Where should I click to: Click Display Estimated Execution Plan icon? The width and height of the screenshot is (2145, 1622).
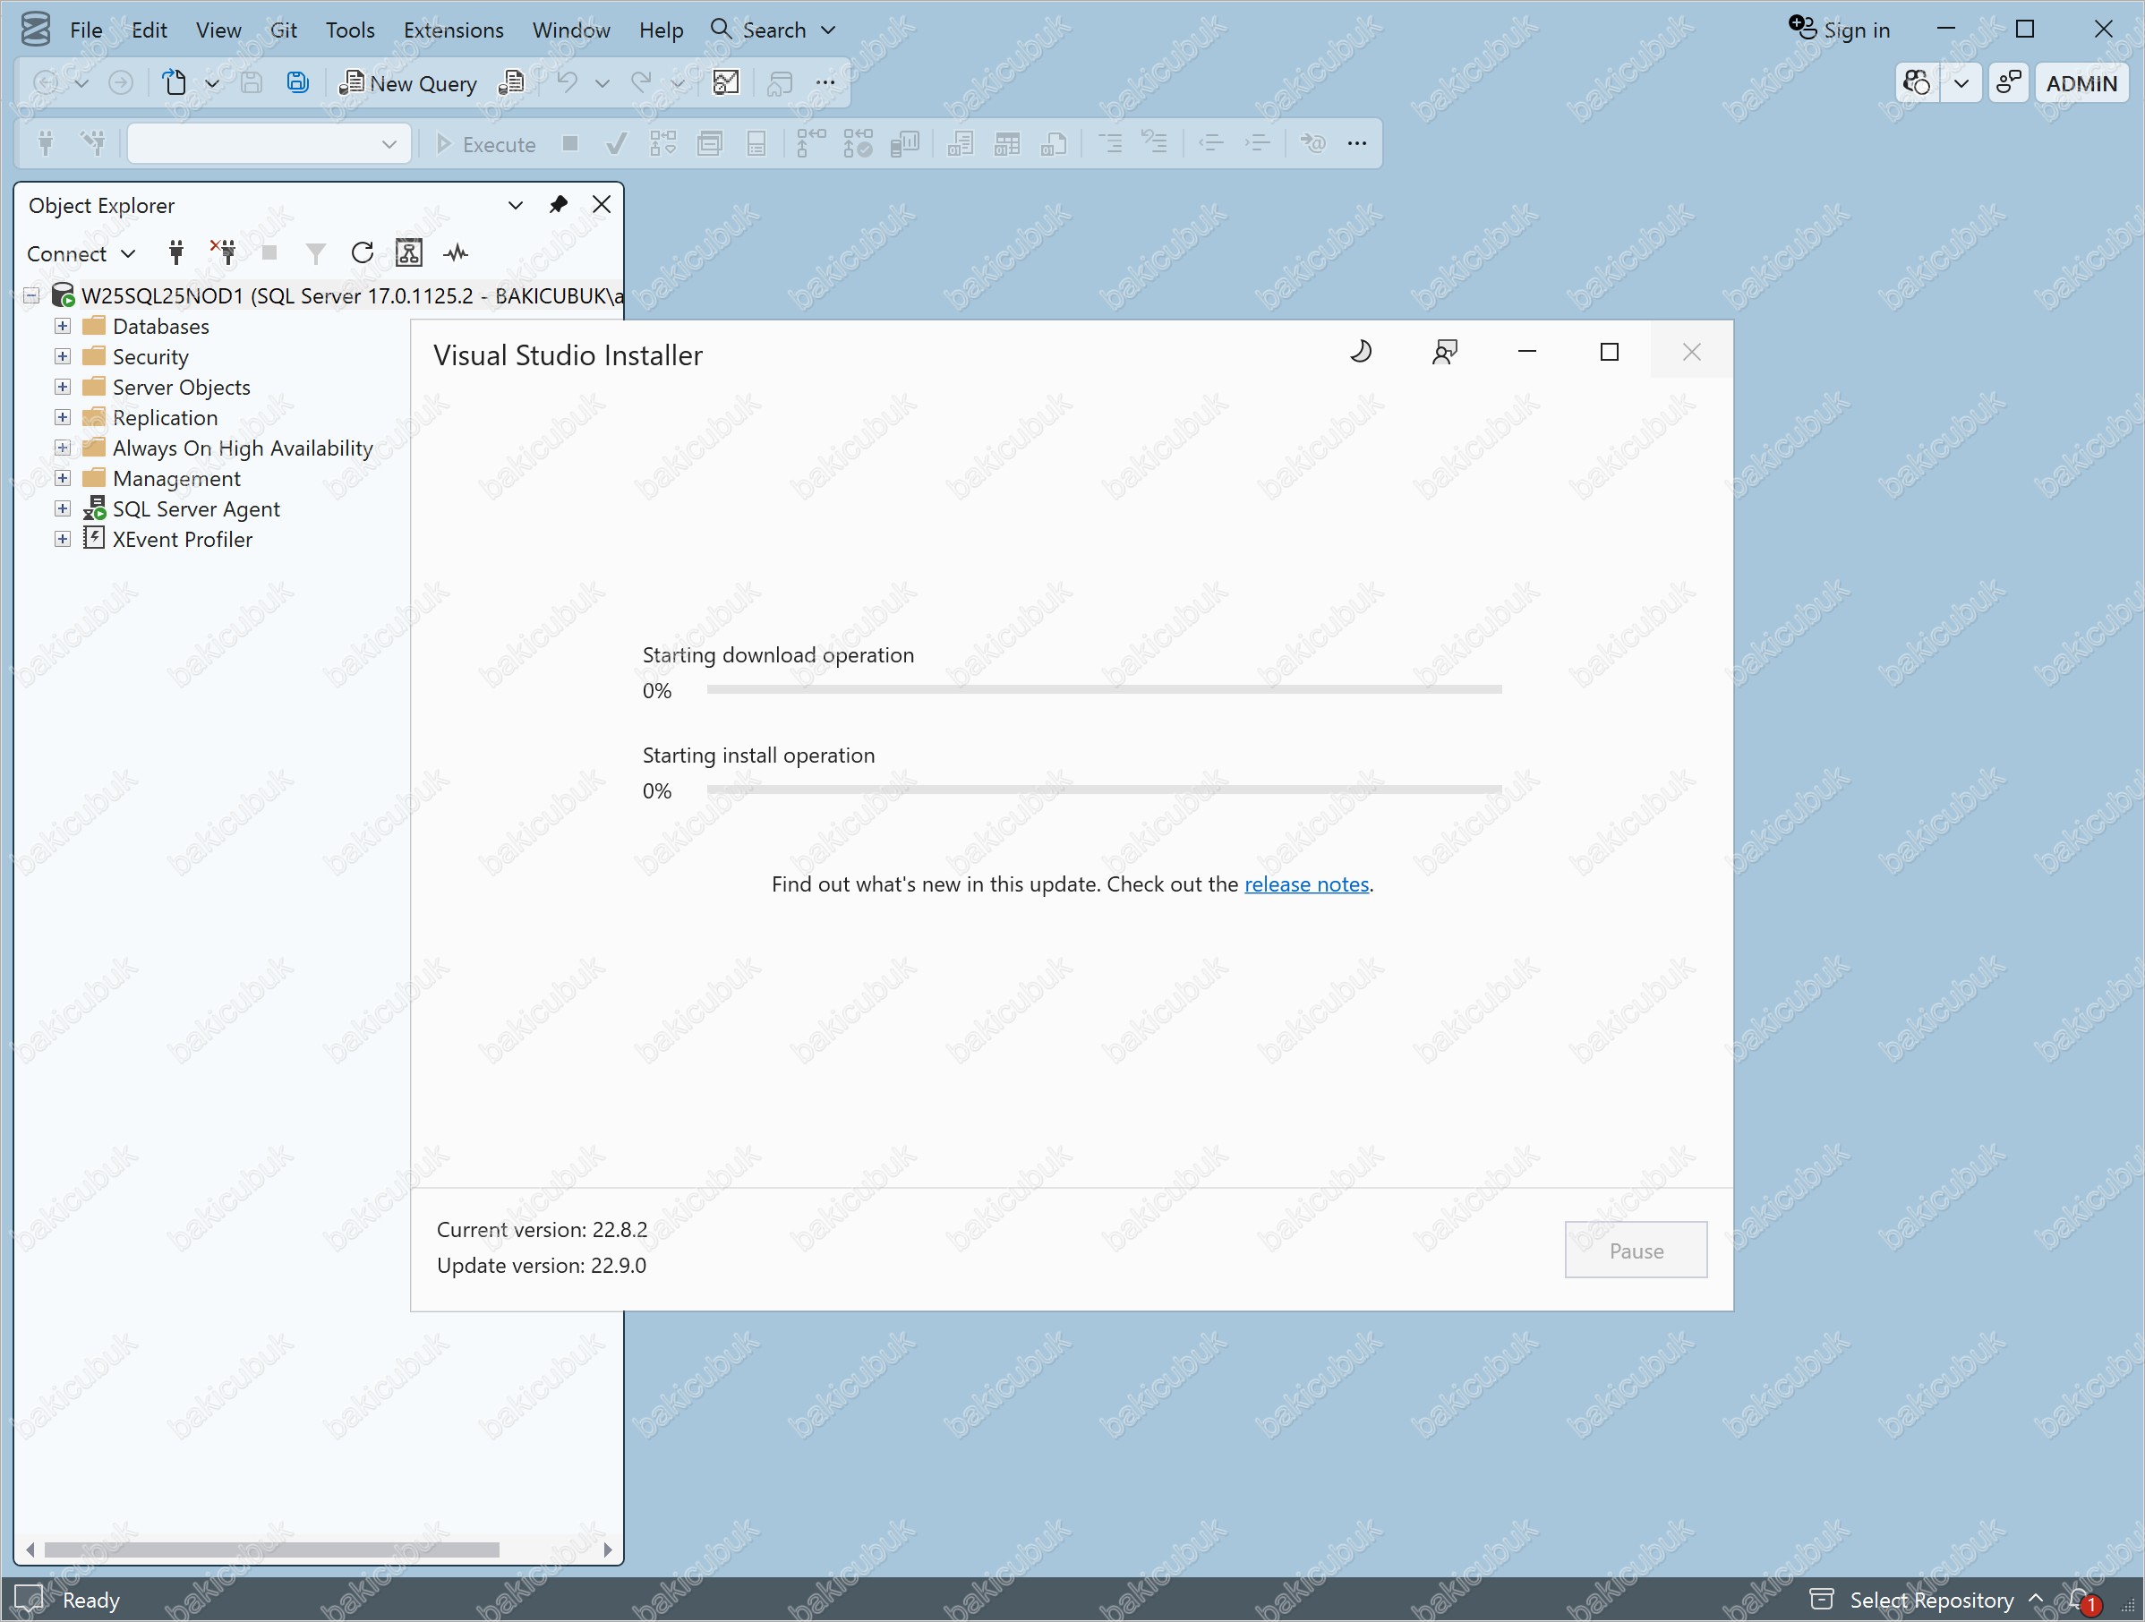tap(663, 143)
